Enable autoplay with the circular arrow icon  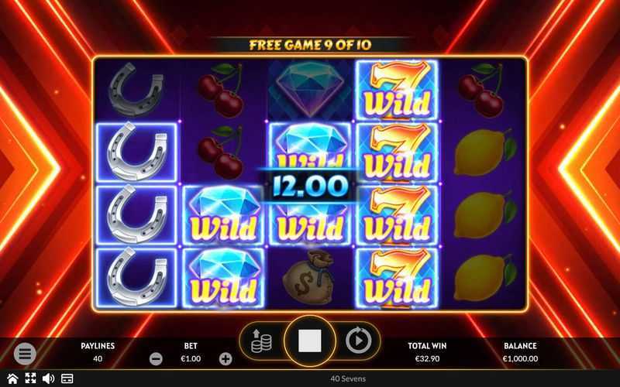click(x=358, y=340)
